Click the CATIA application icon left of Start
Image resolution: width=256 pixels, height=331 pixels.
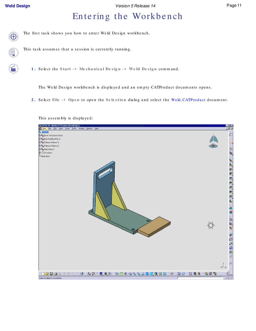(x=40, y=129)
